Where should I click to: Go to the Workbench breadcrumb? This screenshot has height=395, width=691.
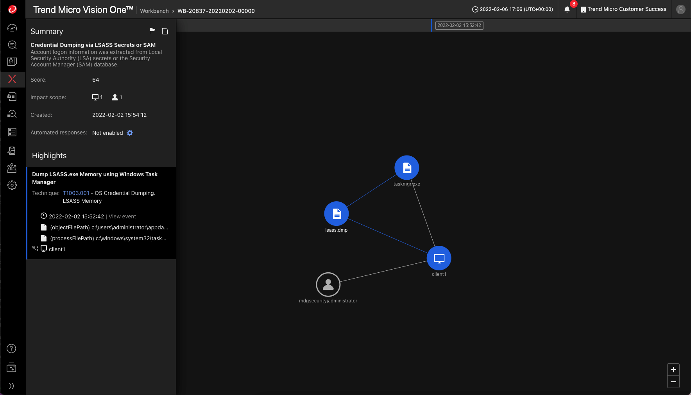(154, 11)
